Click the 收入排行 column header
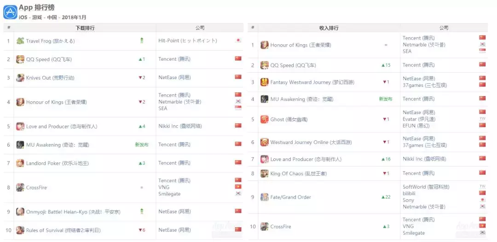The image size is (497, 242). click(329, 28)
